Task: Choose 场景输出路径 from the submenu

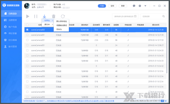Action: coord(61,25)
